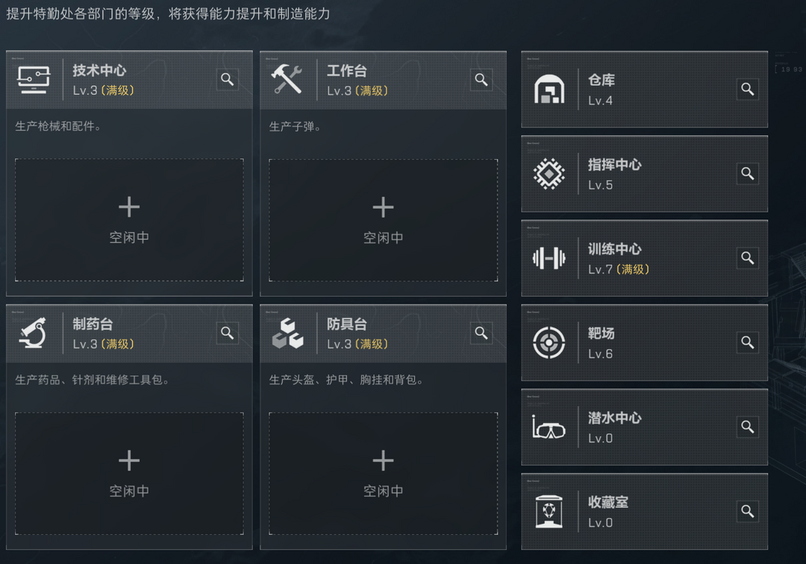Image resolution: width=806 pixels, height=564 pixels.
Task: Click the 制药台 microscope icon
Action: click(x=33, y=333)
